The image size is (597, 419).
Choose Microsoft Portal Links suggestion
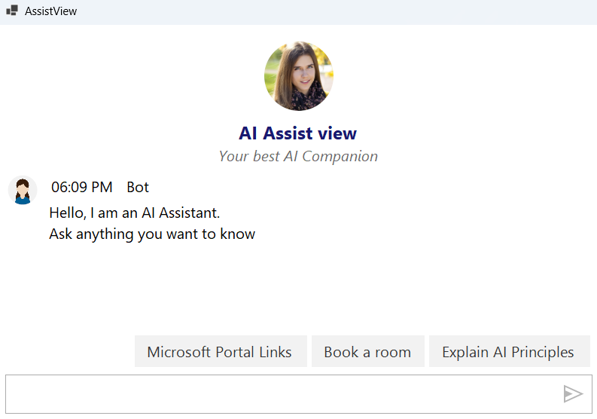(221, 351)
